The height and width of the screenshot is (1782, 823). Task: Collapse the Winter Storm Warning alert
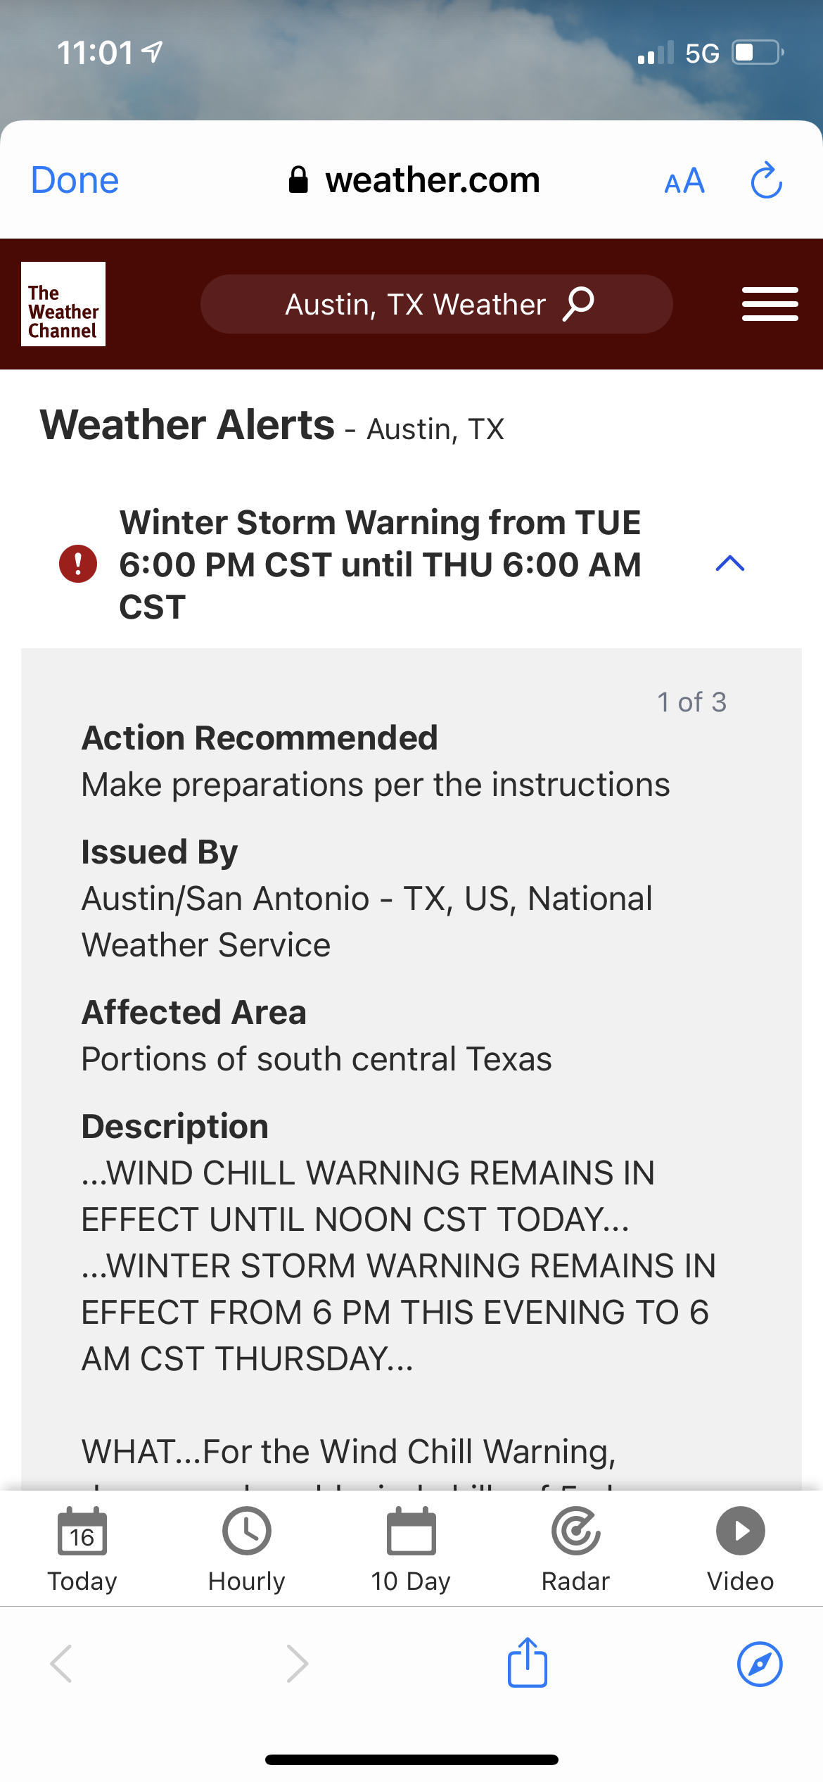729,564
